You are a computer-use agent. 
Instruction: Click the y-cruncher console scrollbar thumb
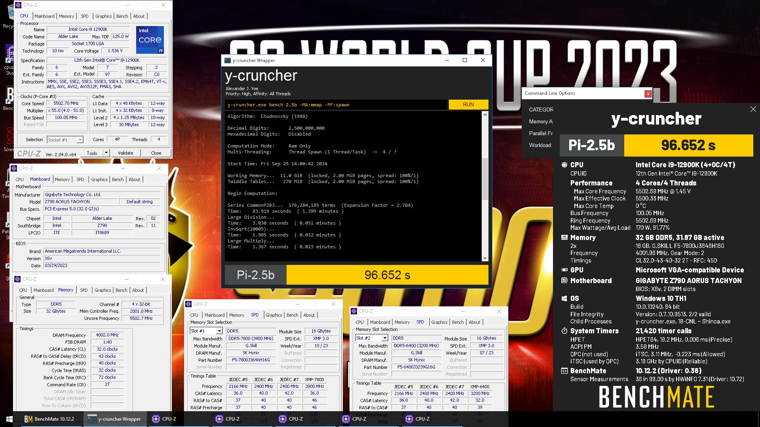485,179
